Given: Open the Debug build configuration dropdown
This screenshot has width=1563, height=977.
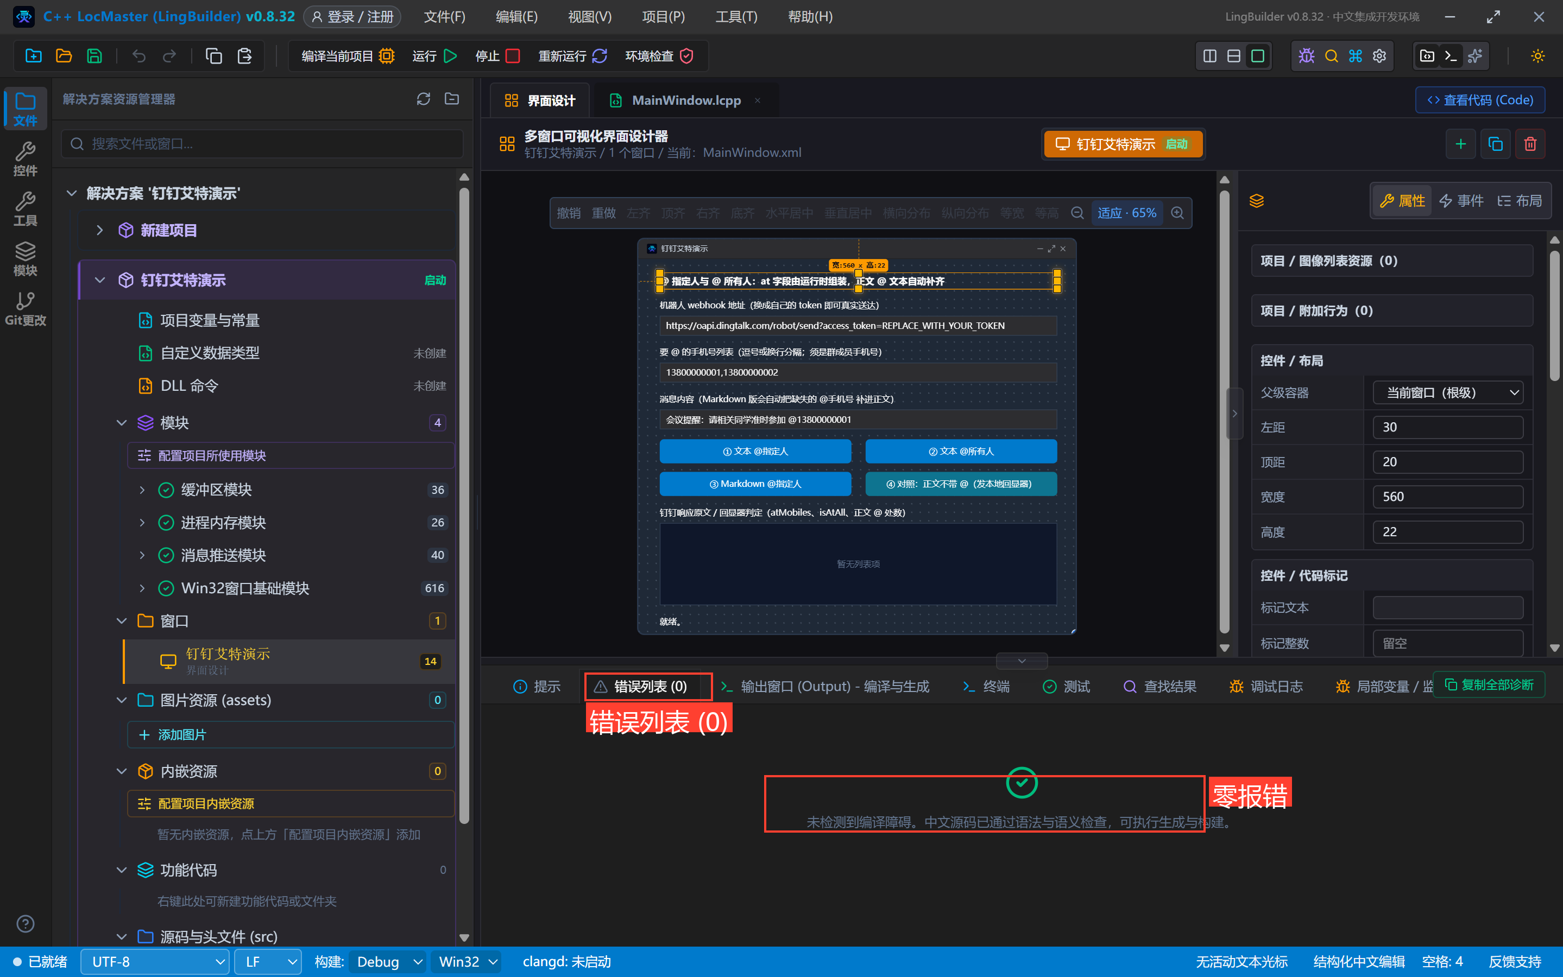Looking at the screenshot, I should [388, 961].
